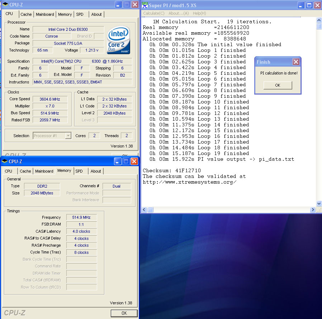Click the FSB:DRAM ratio value 1:1
The image size is (322, 319).
pos(81,225)
